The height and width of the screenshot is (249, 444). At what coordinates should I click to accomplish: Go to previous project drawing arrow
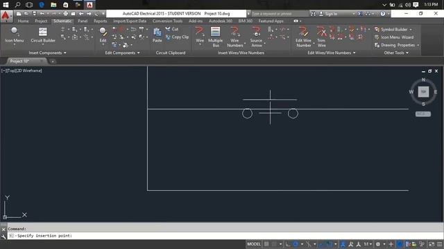(x=81, y=14)
